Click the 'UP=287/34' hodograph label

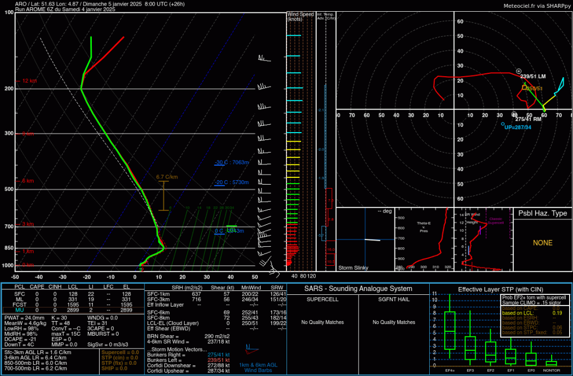pyautogui.click(x=518, y=128)
